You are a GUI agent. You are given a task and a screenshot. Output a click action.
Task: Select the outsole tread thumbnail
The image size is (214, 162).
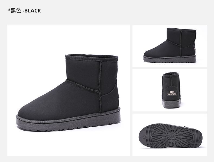170,135
